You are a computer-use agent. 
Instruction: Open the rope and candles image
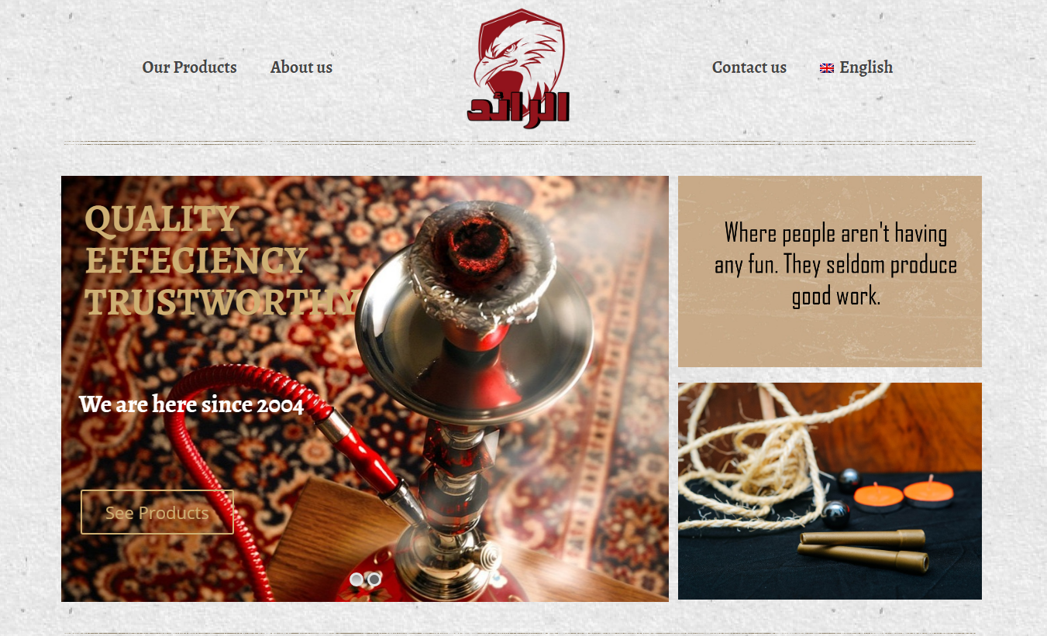pos(830,491)
